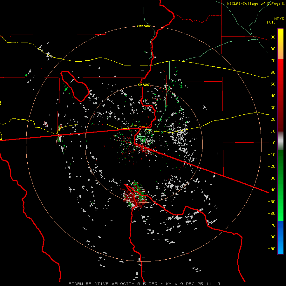Screen dimensions: 286x286
Task: Click the positive 40 value on the scale
Action: pyautogui.click(x=273, y=96)
